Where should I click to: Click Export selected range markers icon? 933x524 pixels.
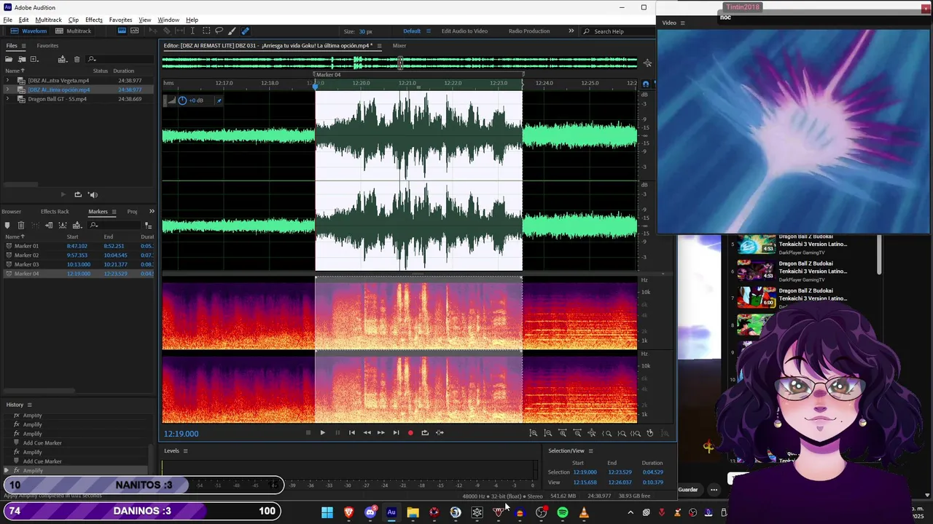click(x=63, y=226)
